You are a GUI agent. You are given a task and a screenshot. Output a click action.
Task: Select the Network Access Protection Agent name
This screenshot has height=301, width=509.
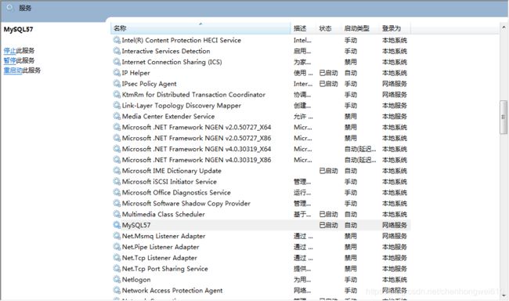(172, 291)
